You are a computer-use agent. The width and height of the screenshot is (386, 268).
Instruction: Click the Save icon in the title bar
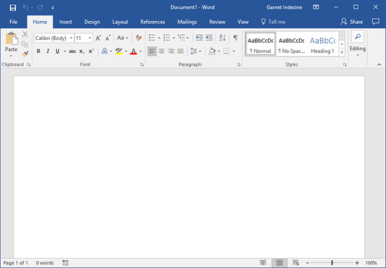[x=13, y=8]
